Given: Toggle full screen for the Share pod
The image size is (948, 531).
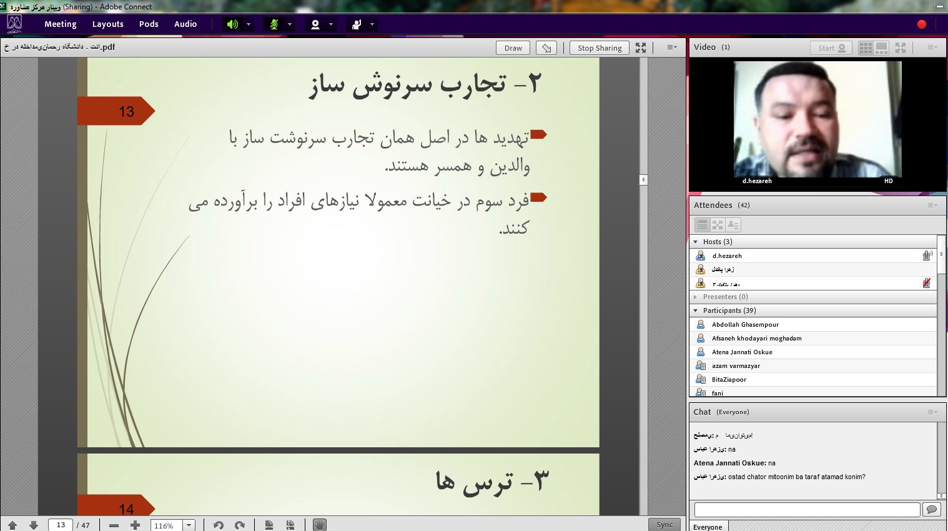Looking at the screenshot, I should point(641,47).
